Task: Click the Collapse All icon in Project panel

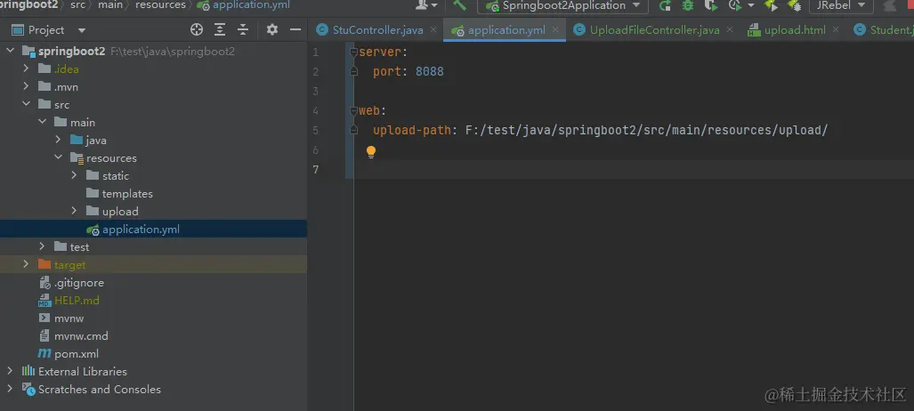Action: pyautogui.click(x=242, y=29)
